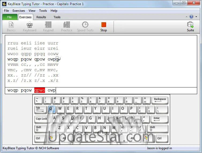Click the right Ctrl key
Screen dimensions: 202x153
pyautogui.click(x=162, y=138)
